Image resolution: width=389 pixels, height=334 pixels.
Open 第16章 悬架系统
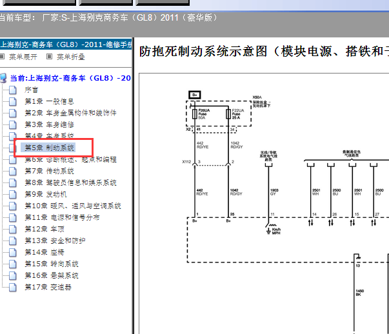click(x=52, y=275)
